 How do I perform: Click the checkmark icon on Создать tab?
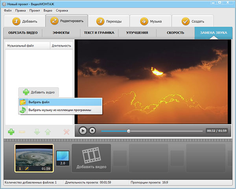[186, 21]
